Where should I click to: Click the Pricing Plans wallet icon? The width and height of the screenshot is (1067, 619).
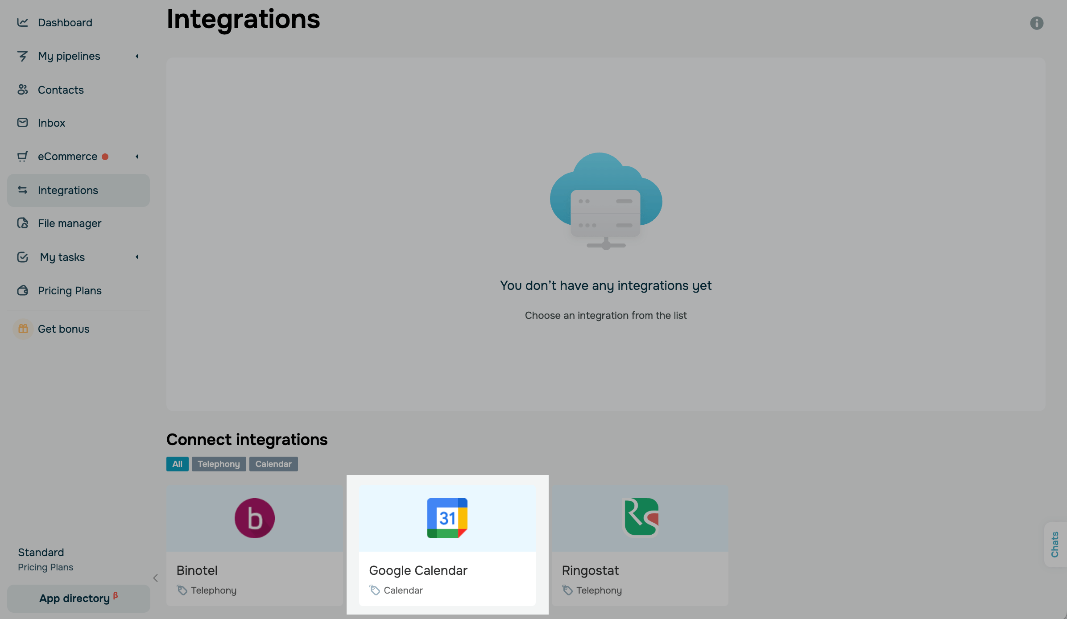click(22, 291)
